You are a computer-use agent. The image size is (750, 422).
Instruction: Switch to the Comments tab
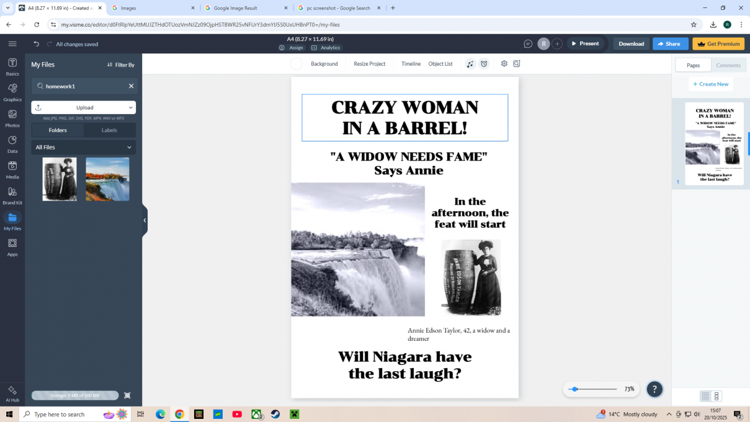(728, 65)
